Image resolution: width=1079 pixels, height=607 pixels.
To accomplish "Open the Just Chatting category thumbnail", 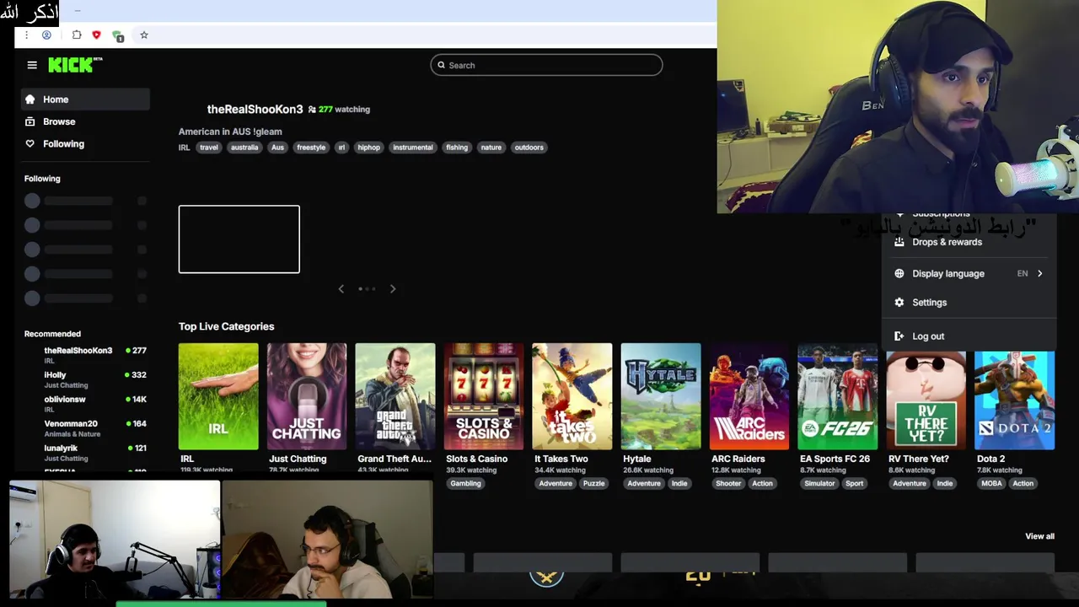I will tap(307, 396).
